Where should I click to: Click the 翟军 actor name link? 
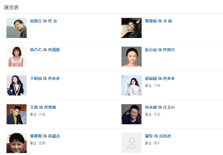click(149, 136)
